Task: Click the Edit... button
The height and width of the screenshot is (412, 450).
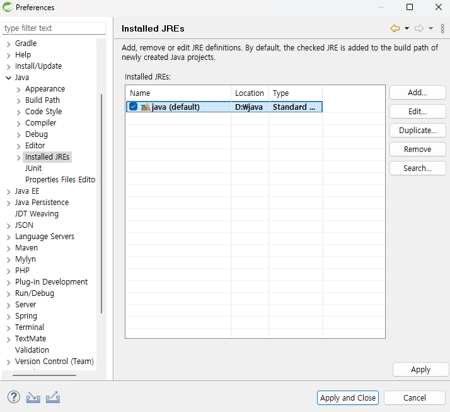Action: (x=418, y=112)
